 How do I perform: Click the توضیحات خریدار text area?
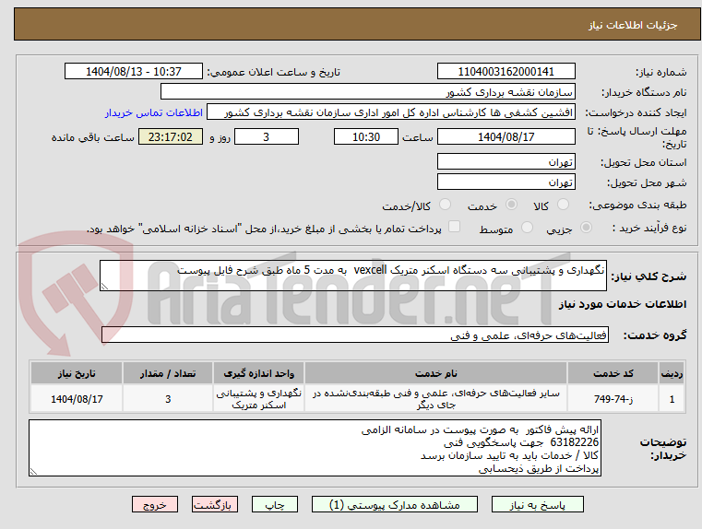(x=315, y=448)
